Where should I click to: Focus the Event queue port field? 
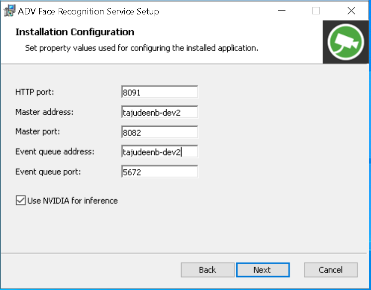[159, 171]
